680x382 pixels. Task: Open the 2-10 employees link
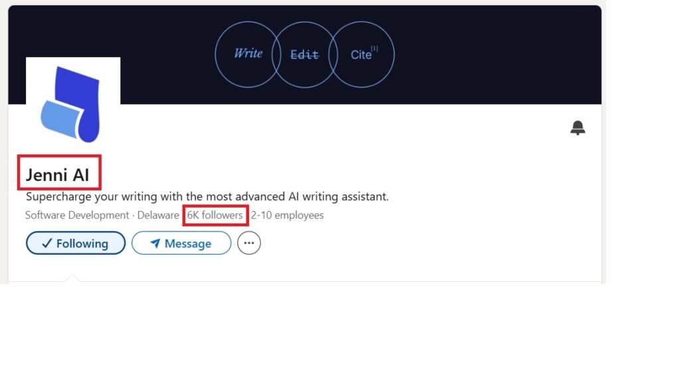tap(287, 216)
